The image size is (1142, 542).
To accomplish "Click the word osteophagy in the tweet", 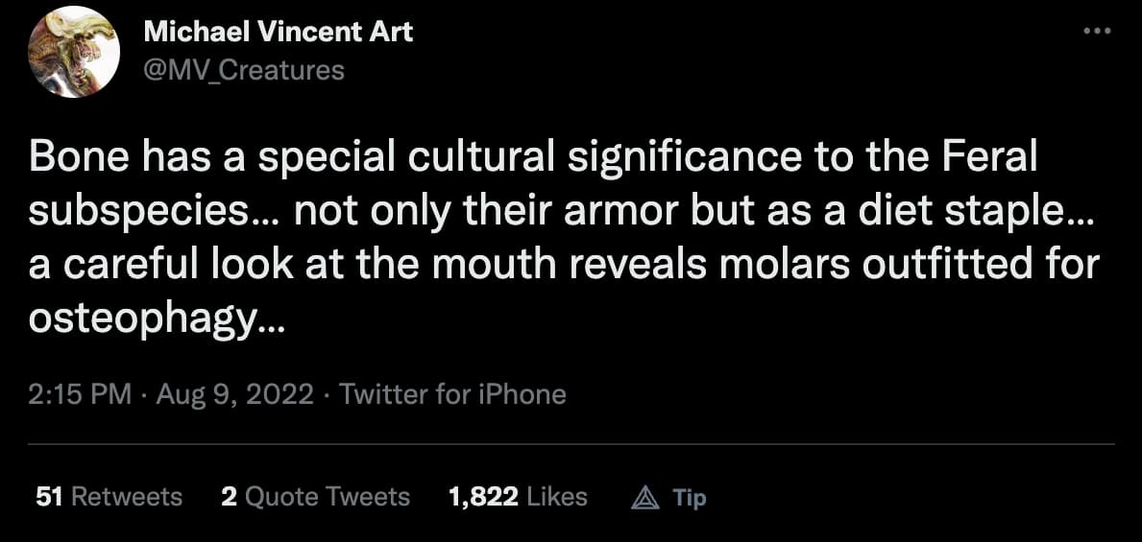I will pos(143,317).
